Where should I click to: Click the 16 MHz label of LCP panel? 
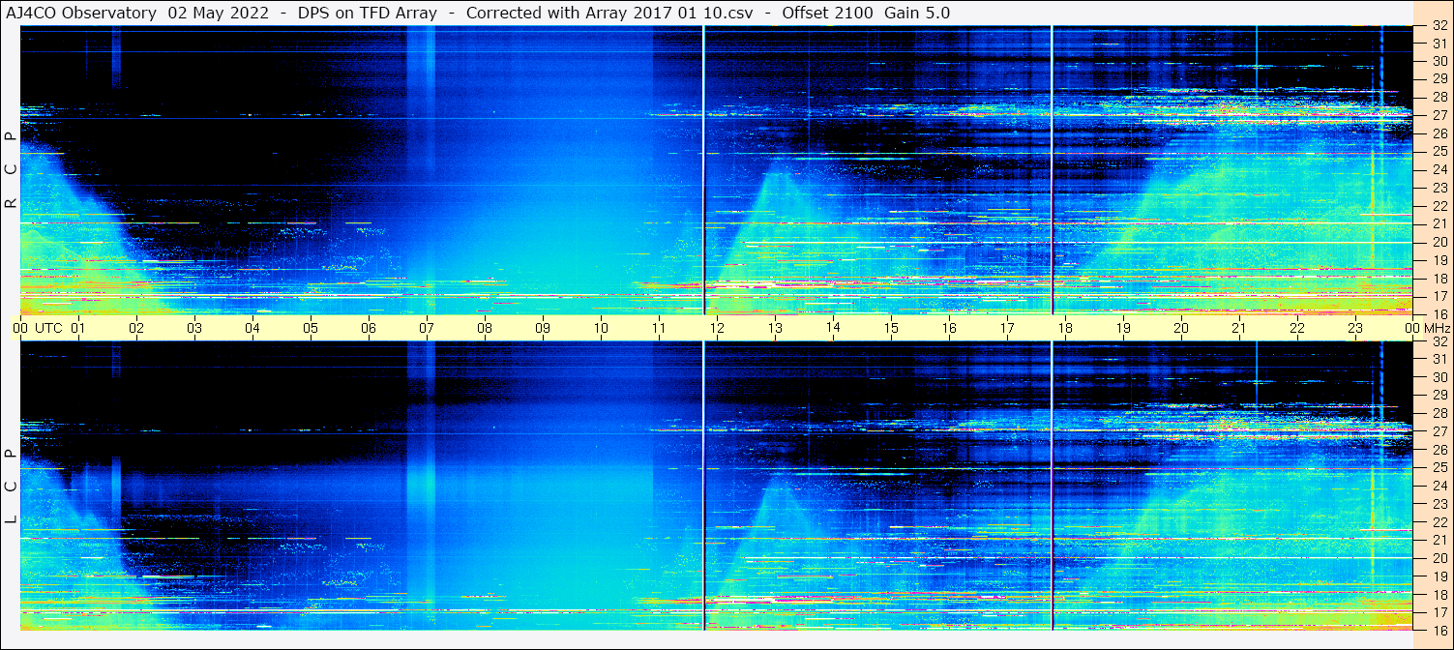click(1439, 630)
